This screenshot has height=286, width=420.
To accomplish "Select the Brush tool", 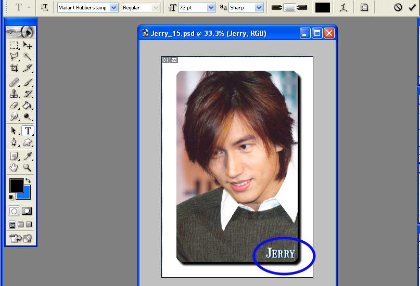I will (x=27, y=82).
